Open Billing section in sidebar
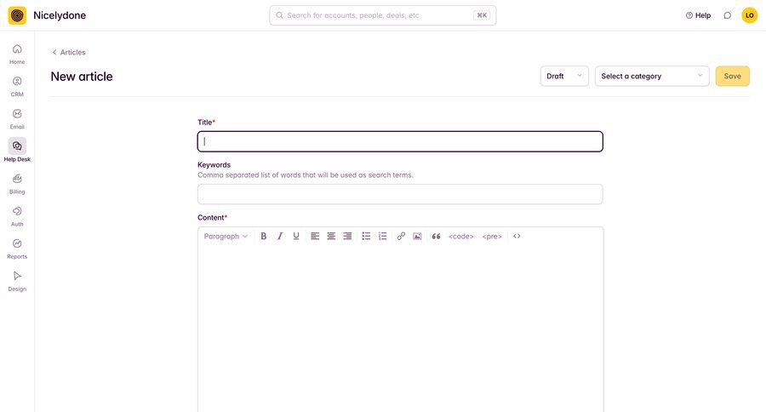 (17, 184)
